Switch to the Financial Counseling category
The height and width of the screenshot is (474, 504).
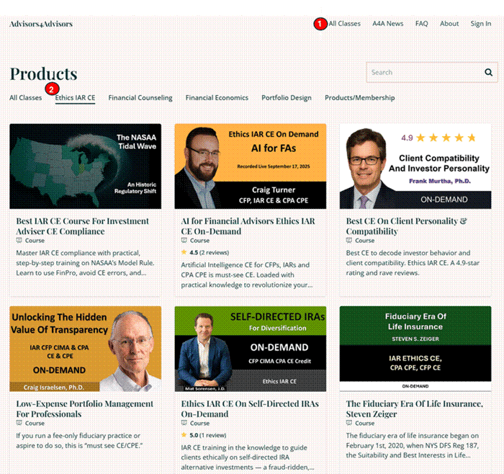pyautogui.click(x=140, y=98)
